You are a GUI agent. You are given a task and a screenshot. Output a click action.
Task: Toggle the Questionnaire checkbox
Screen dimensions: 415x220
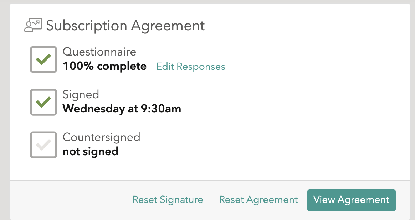(43, 59)
